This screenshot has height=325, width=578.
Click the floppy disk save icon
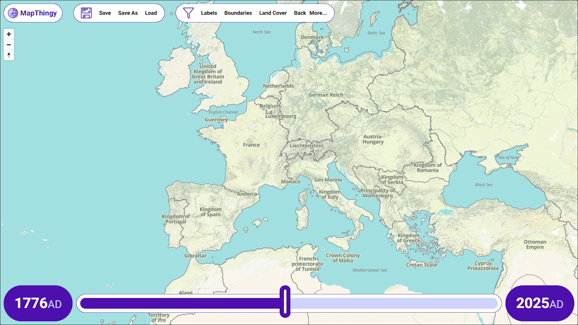pos(86,13)
